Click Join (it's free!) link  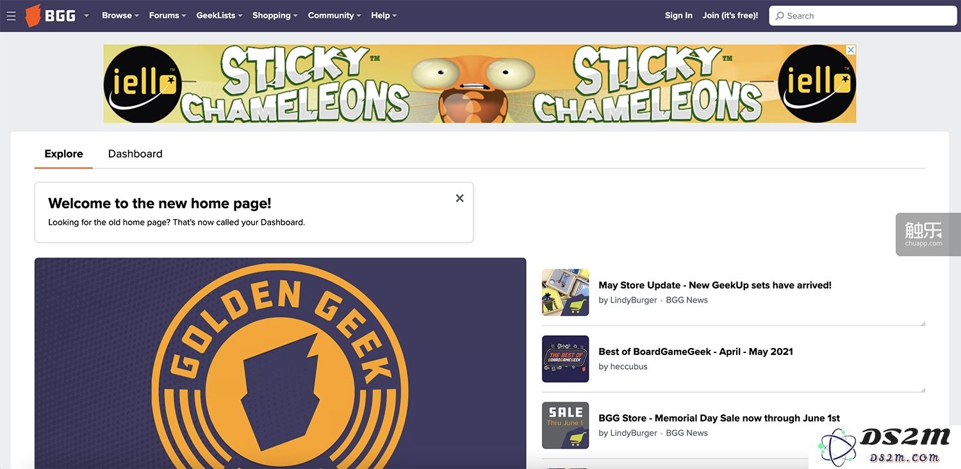tap(730, 15)
